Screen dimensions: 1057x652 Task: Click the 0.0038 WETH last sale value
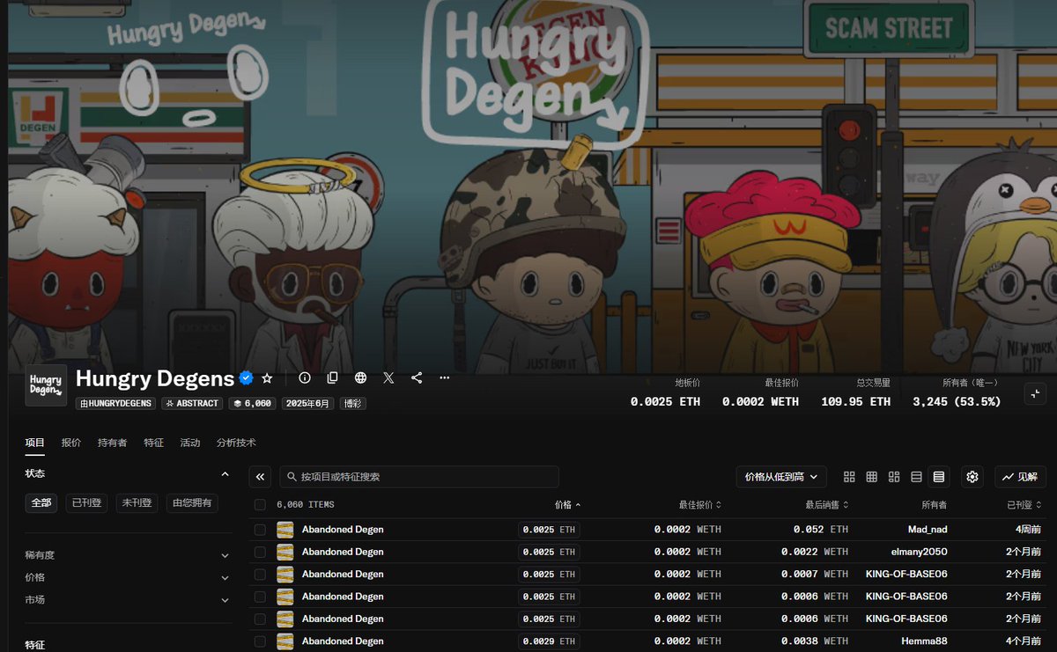(x=815, y=641)
